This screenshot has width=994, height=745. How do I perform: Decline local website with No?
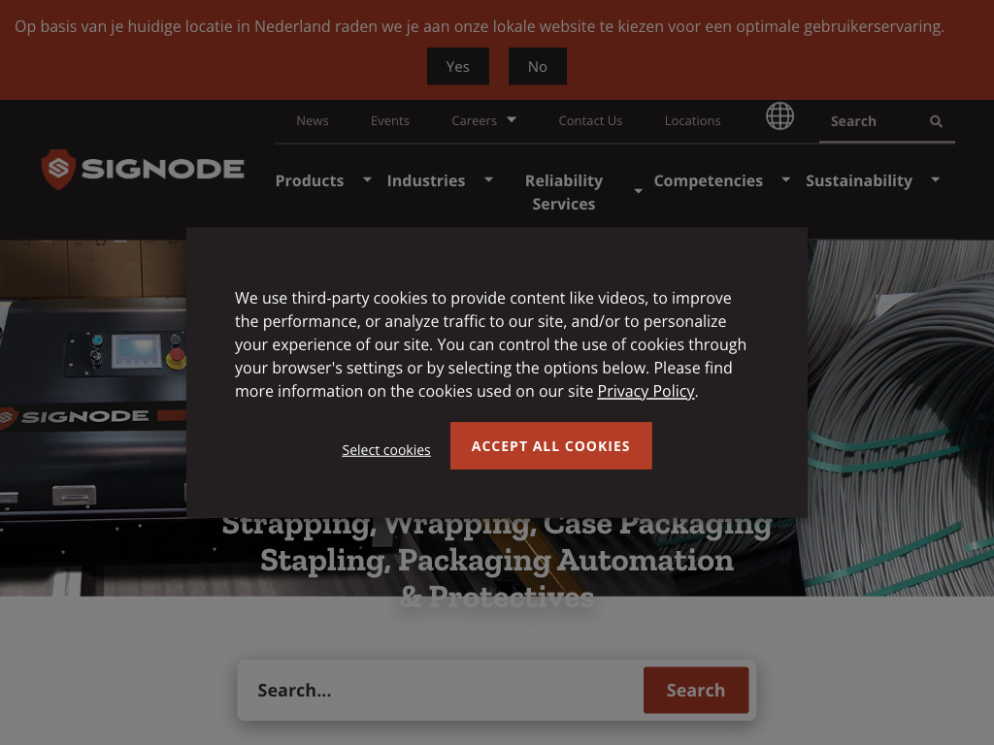(538, 67)
